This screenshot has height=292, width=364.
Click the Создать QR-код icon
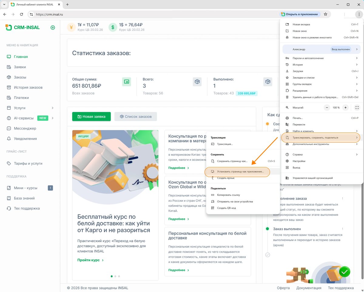coord(213,208)
